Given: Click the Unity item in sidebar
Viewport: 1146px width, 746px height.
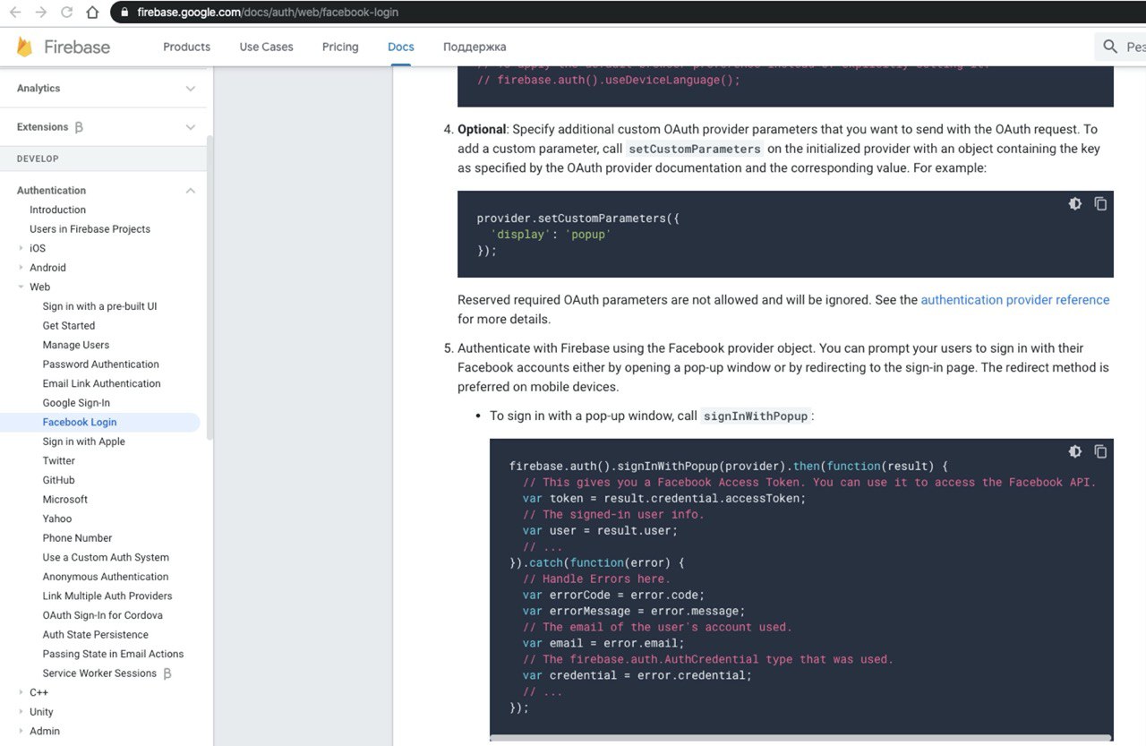Looking at the screenshot, I should [x=41, y=712].
